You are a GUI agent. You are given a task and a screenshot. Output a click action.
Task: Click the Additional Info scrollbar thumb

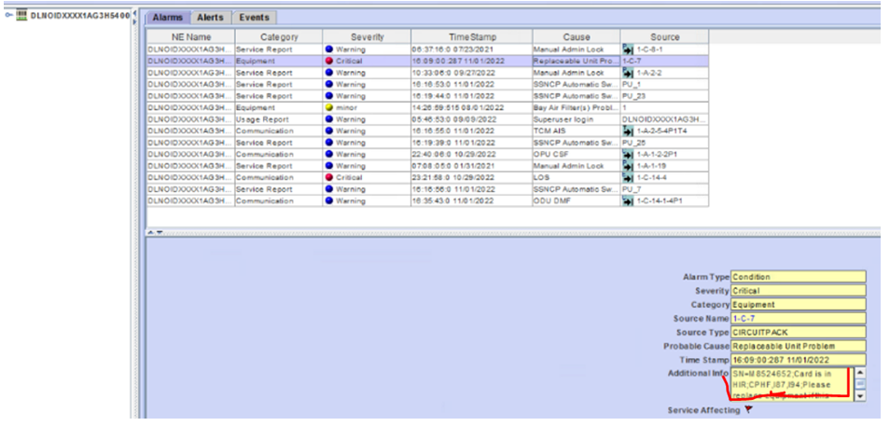tap(860, 384)
